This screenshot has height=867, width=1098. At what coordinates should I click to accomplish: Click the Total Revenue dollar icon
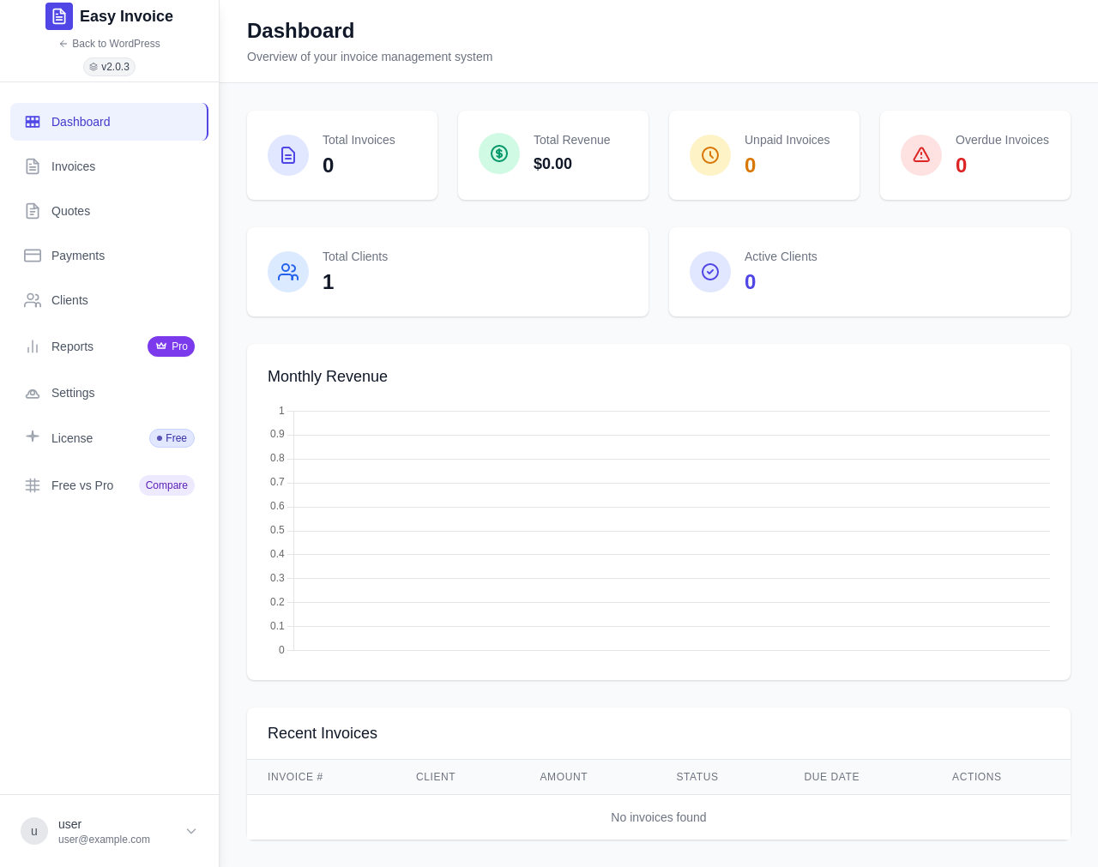pyautogui.click(x=499, y=154)
